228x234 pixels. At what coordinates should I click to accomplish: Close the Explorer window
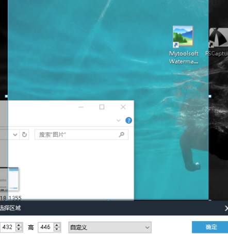[x=123, y=107]
